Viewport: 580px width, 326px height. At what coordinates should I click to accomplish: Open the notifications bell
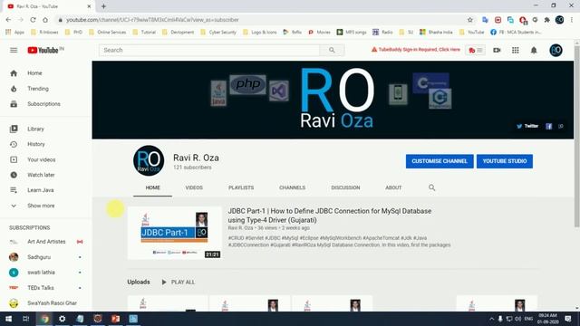(x=534, y=50)
